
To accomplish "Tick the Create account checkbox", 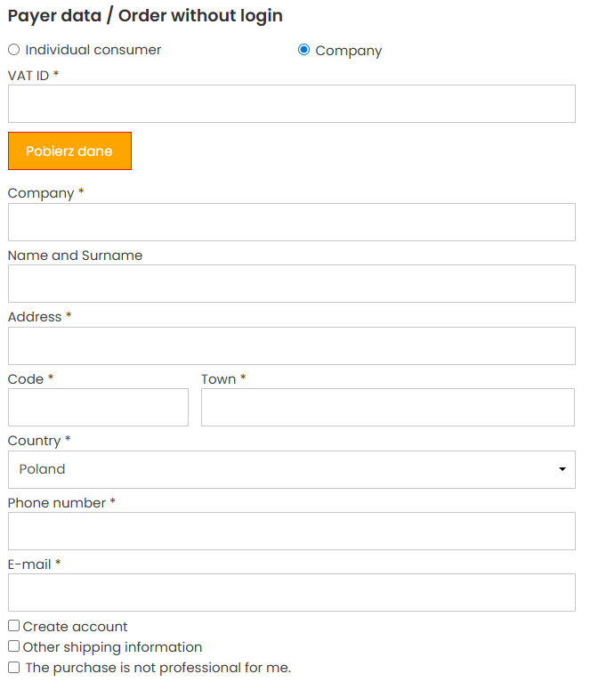I will [x=13, y=626].
